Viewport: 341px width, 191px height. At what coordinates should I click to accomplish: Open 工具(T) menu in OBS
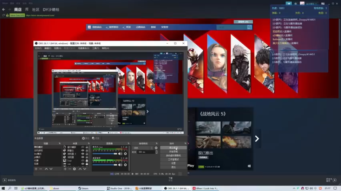[95, 48]
